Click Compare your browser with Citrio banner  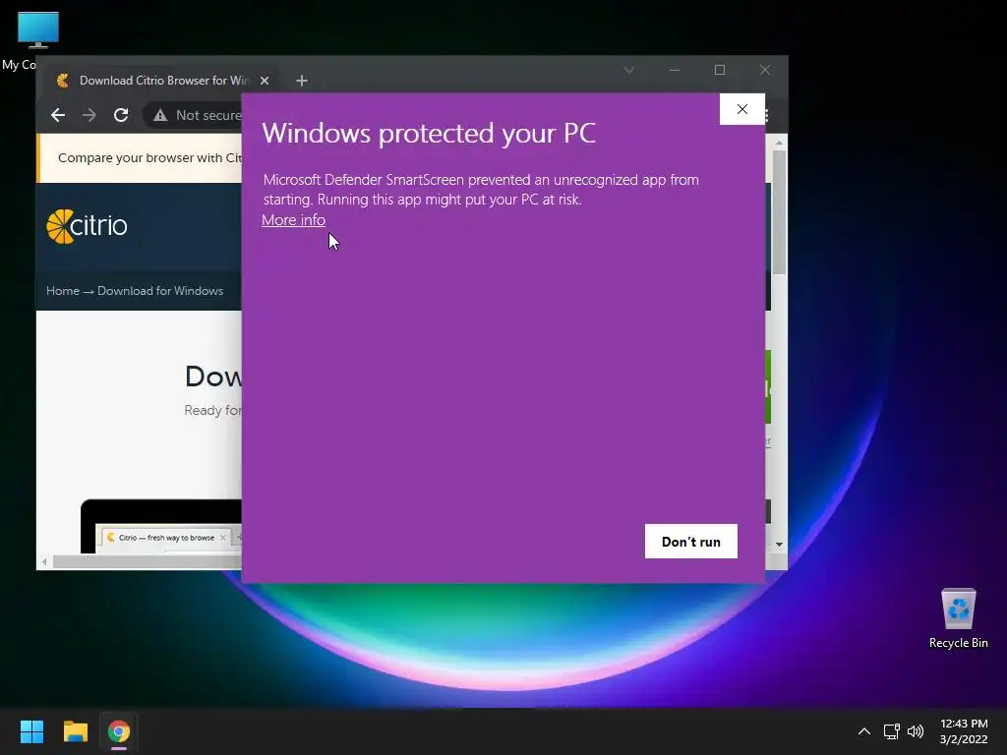149,158
